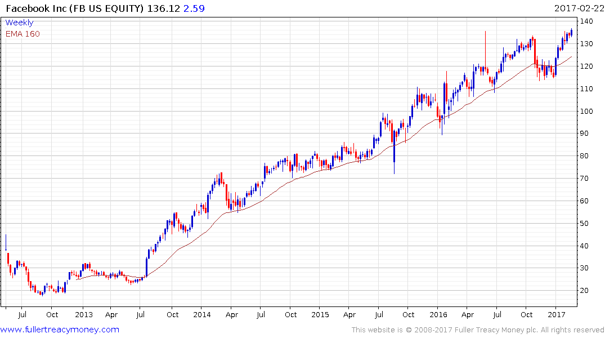Click the 120 price axis label
Image resolution: width=605 pixels, height=338 pixels.
click(586, 66)
